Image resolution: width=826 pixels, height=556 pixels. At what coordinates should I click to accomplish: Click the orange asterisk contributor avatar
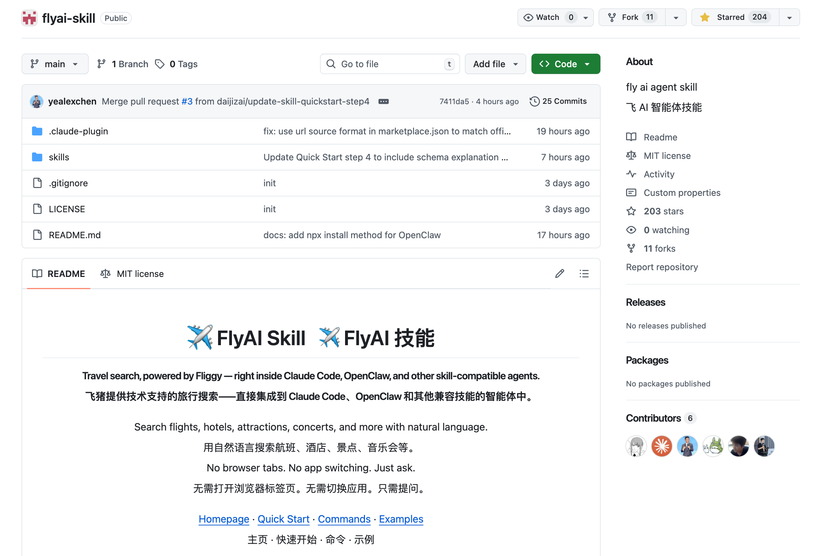[662, 446]
